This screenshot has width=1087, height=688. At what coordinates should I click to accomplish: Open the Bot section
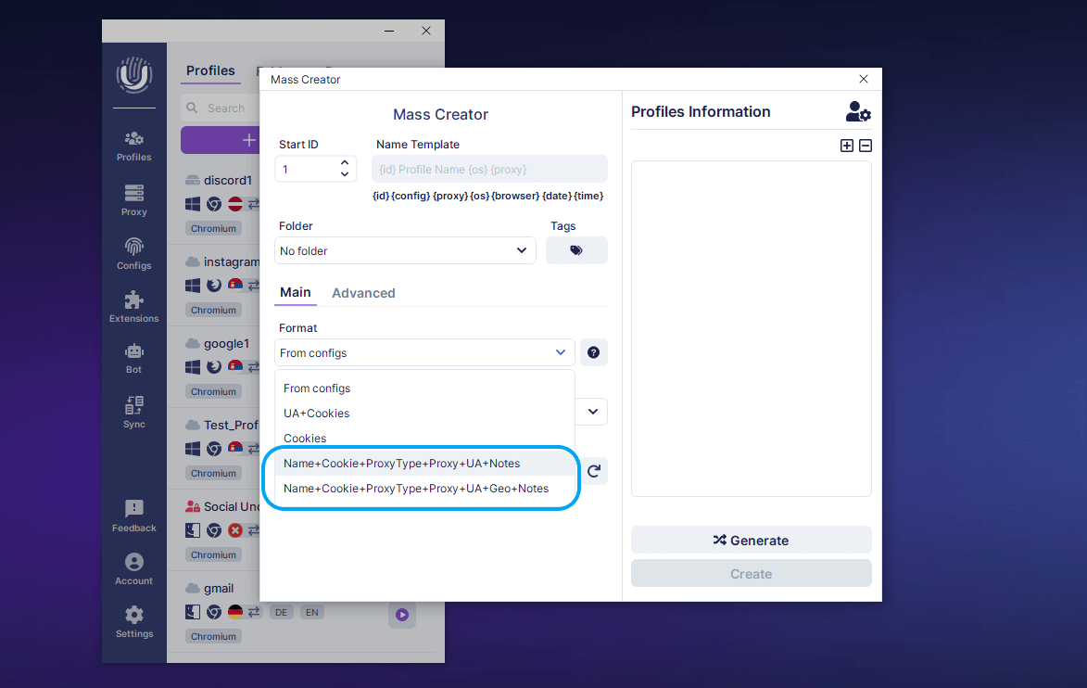point(134,357)
